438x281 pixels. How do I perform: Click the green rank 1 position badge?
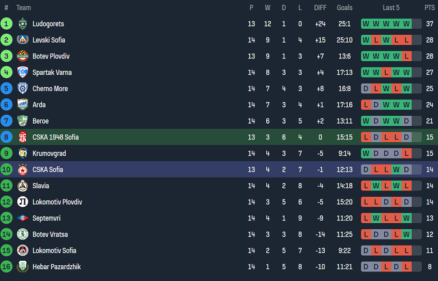click(7, 24)
